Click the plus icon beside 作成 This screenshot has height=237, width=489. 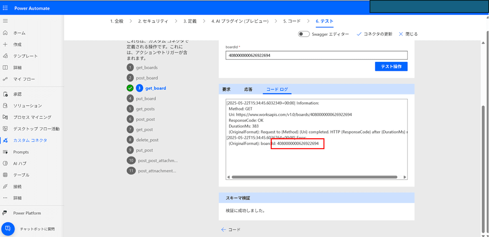[5, 44]
